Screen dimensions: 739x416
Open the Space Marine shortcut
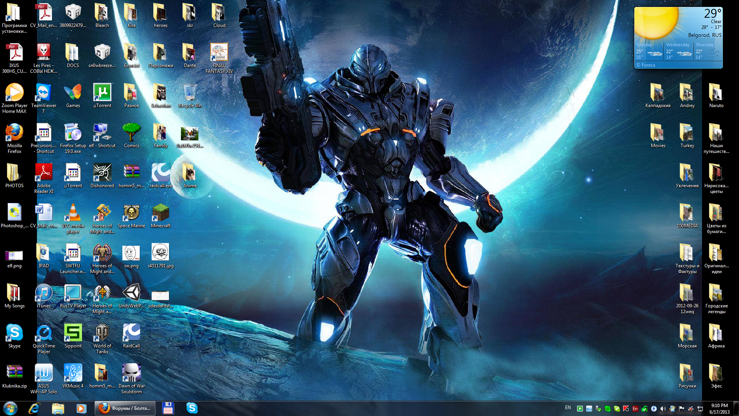click(x=131, y=213)
